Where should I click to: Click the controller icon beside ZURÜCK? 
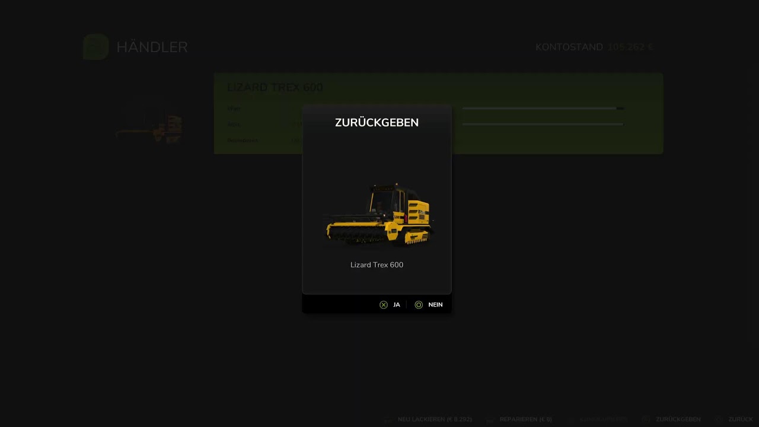pyautogui.click(x=719, y=419)
